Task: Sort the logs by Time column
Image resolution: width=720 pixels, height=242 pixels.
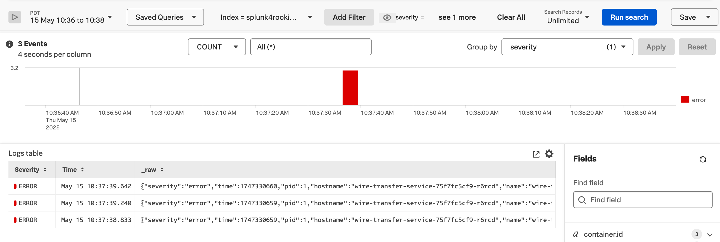Action: (x=82, y=169)
